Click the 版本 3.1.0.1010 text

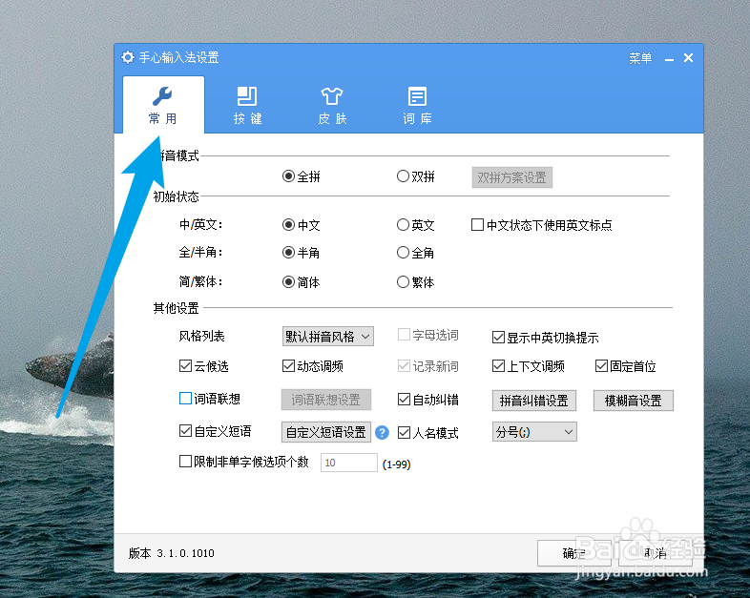coord(171,553)
